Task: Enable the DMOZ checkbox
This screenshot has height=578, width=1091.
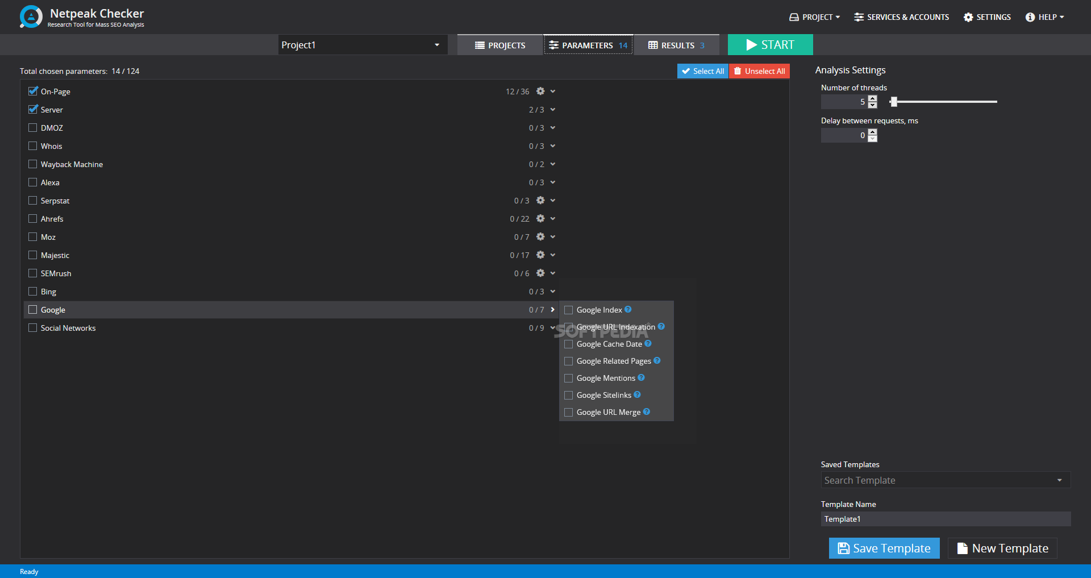Action: coord(33,127)
